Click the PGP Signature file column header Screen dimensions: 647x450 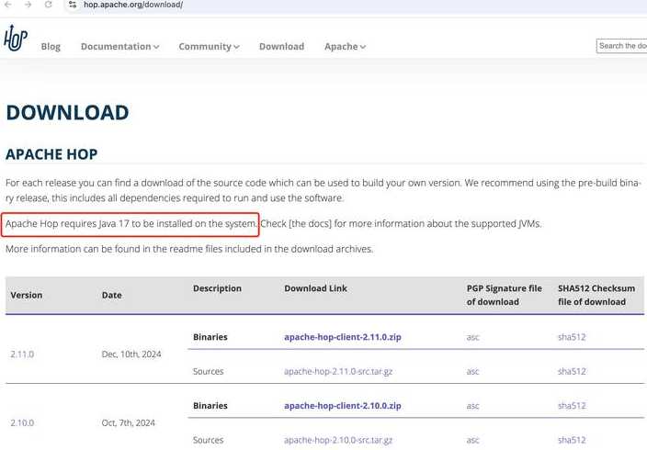coord(504,295)
